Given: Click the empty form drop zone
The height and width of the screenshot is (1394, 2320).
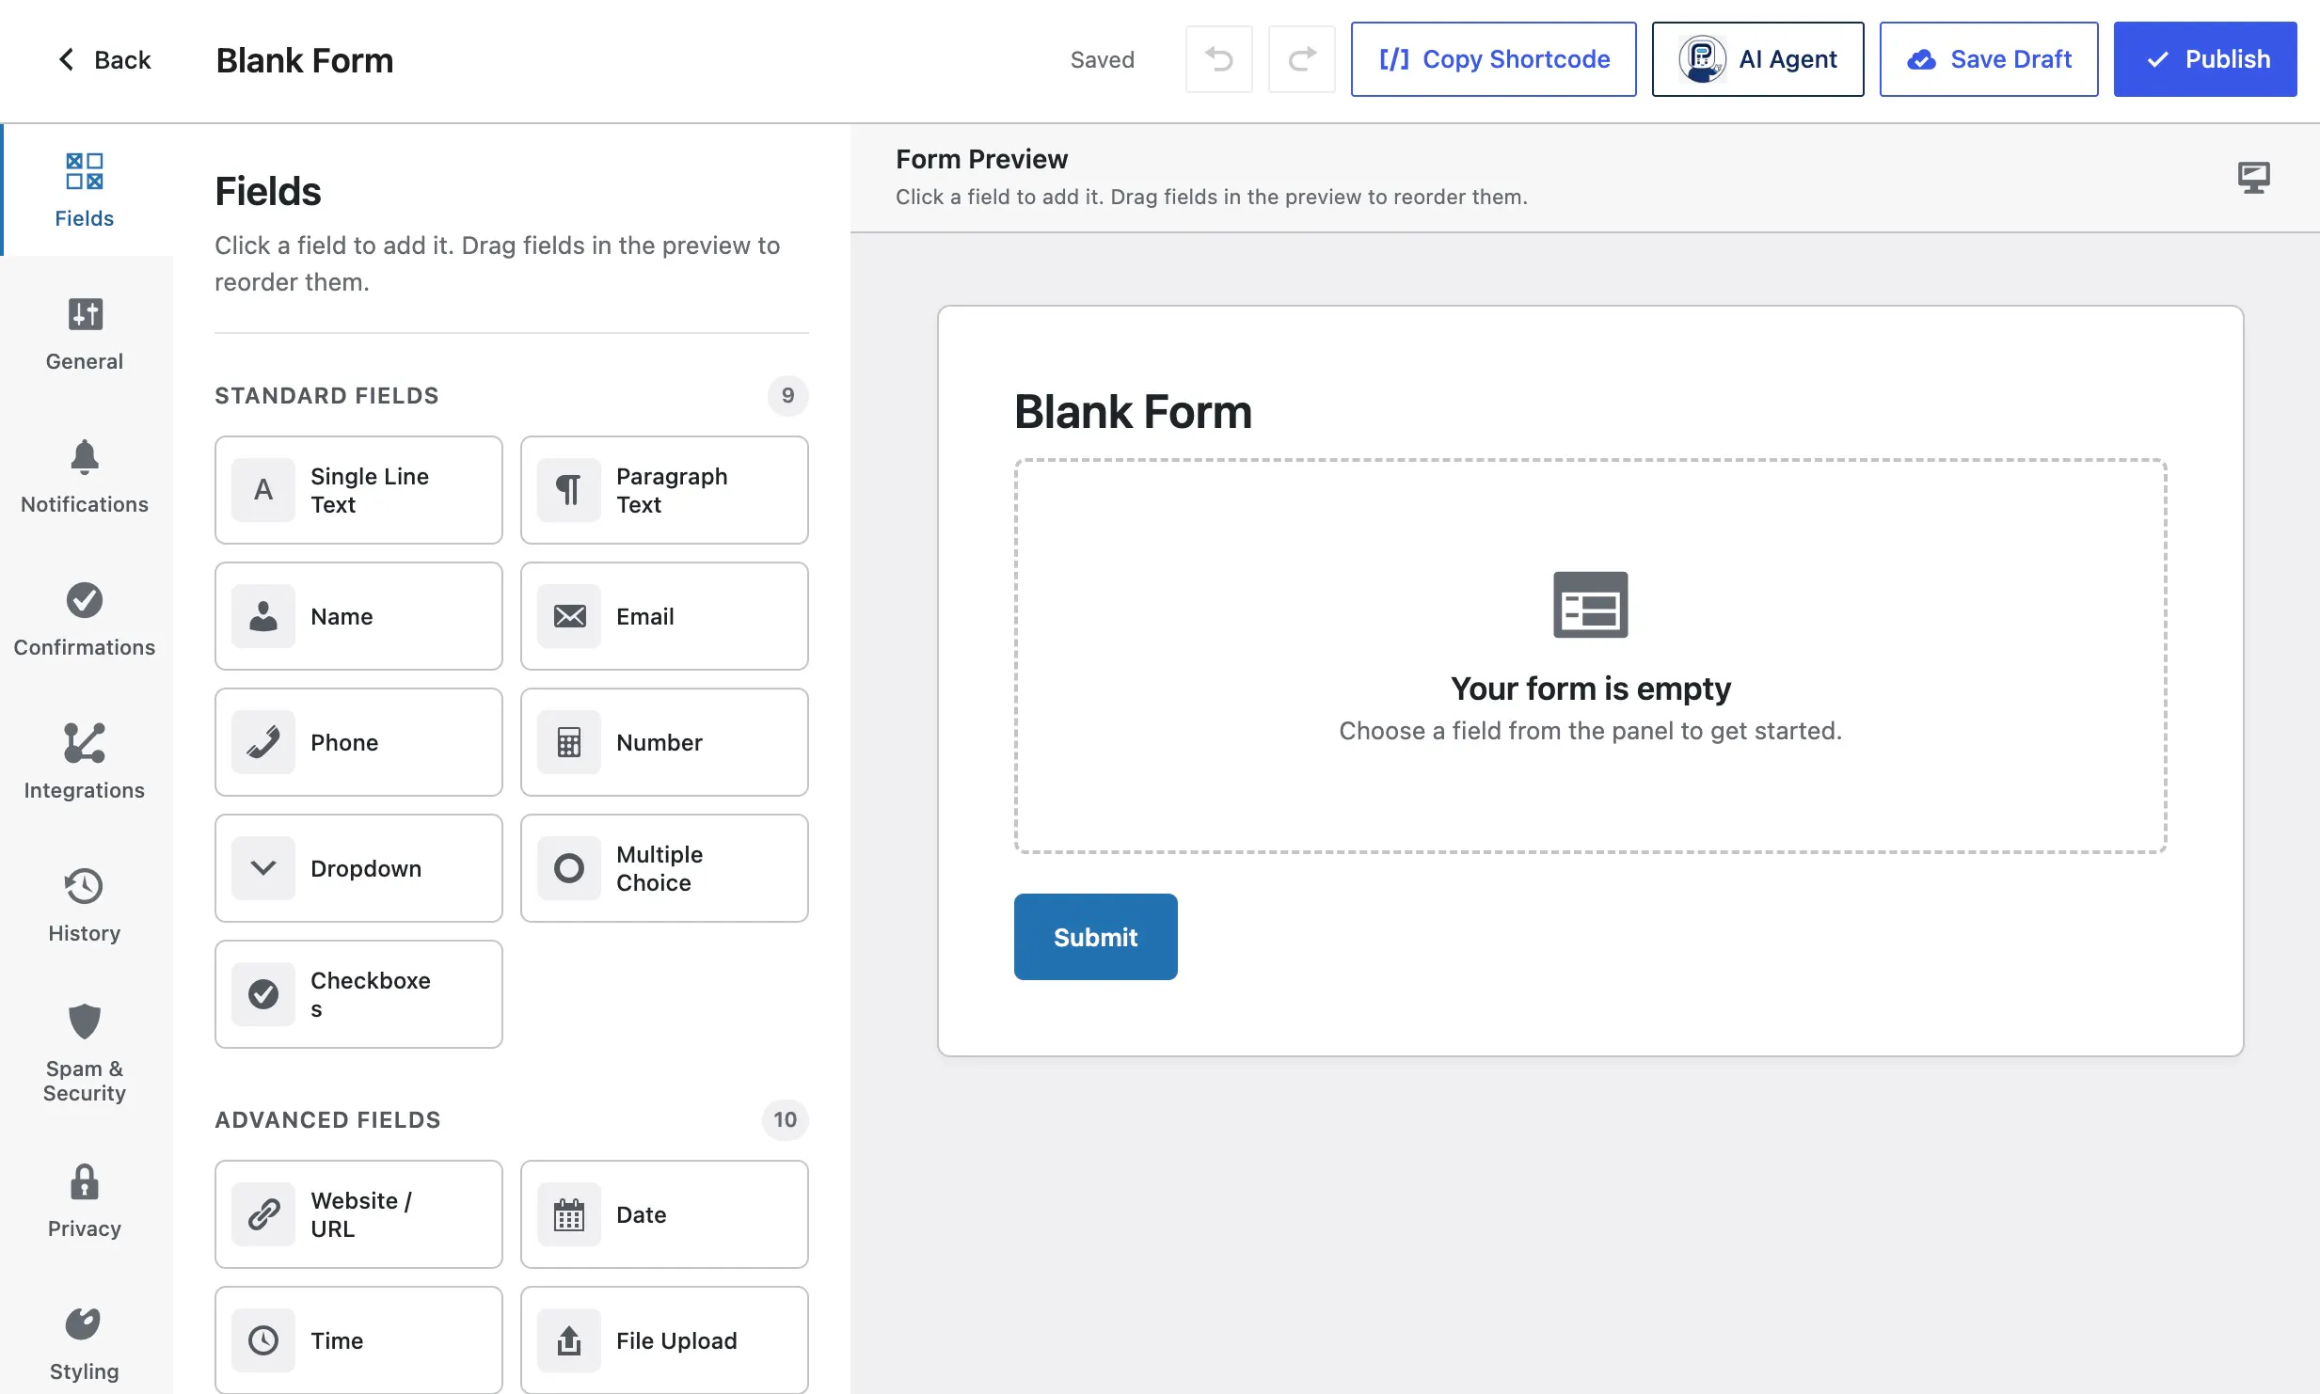Looking at the screenshot, I should click(x=1590, y=656).
